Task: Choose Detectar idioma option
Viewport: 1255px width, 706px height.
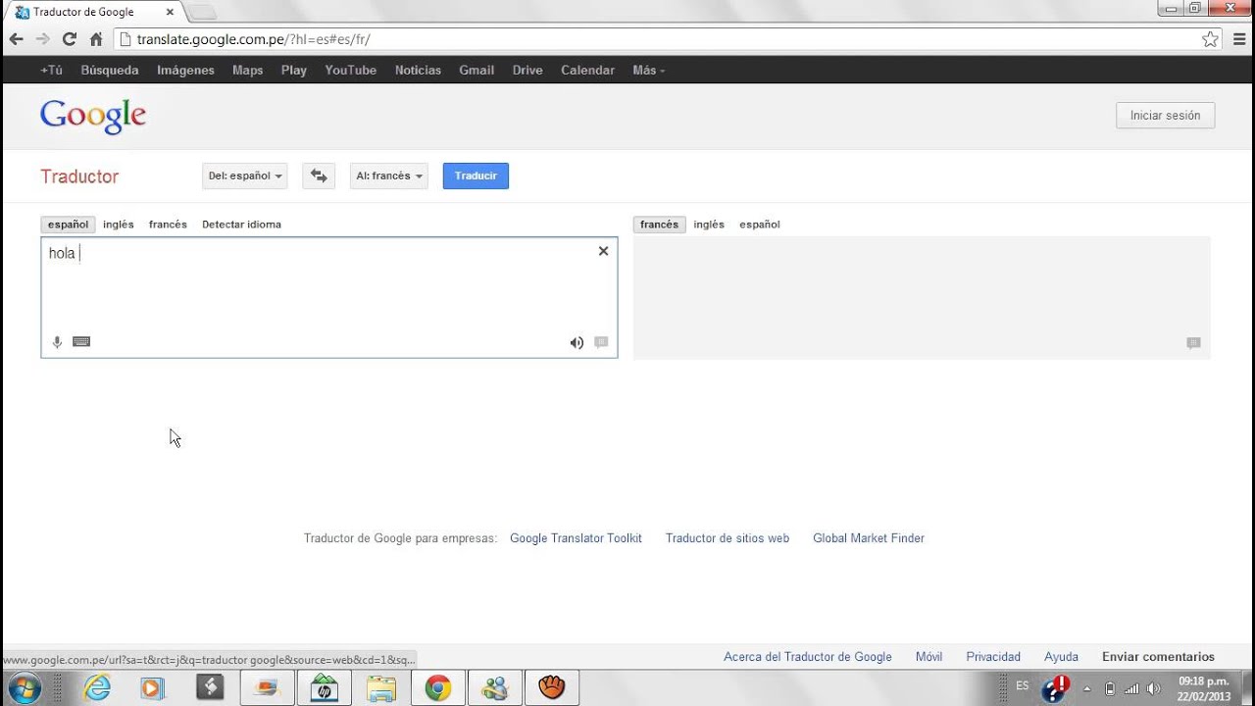Action: click(241, 225)
